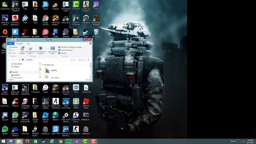
Task: Select the Discord desktop shortcut
Action: (5, 116)
